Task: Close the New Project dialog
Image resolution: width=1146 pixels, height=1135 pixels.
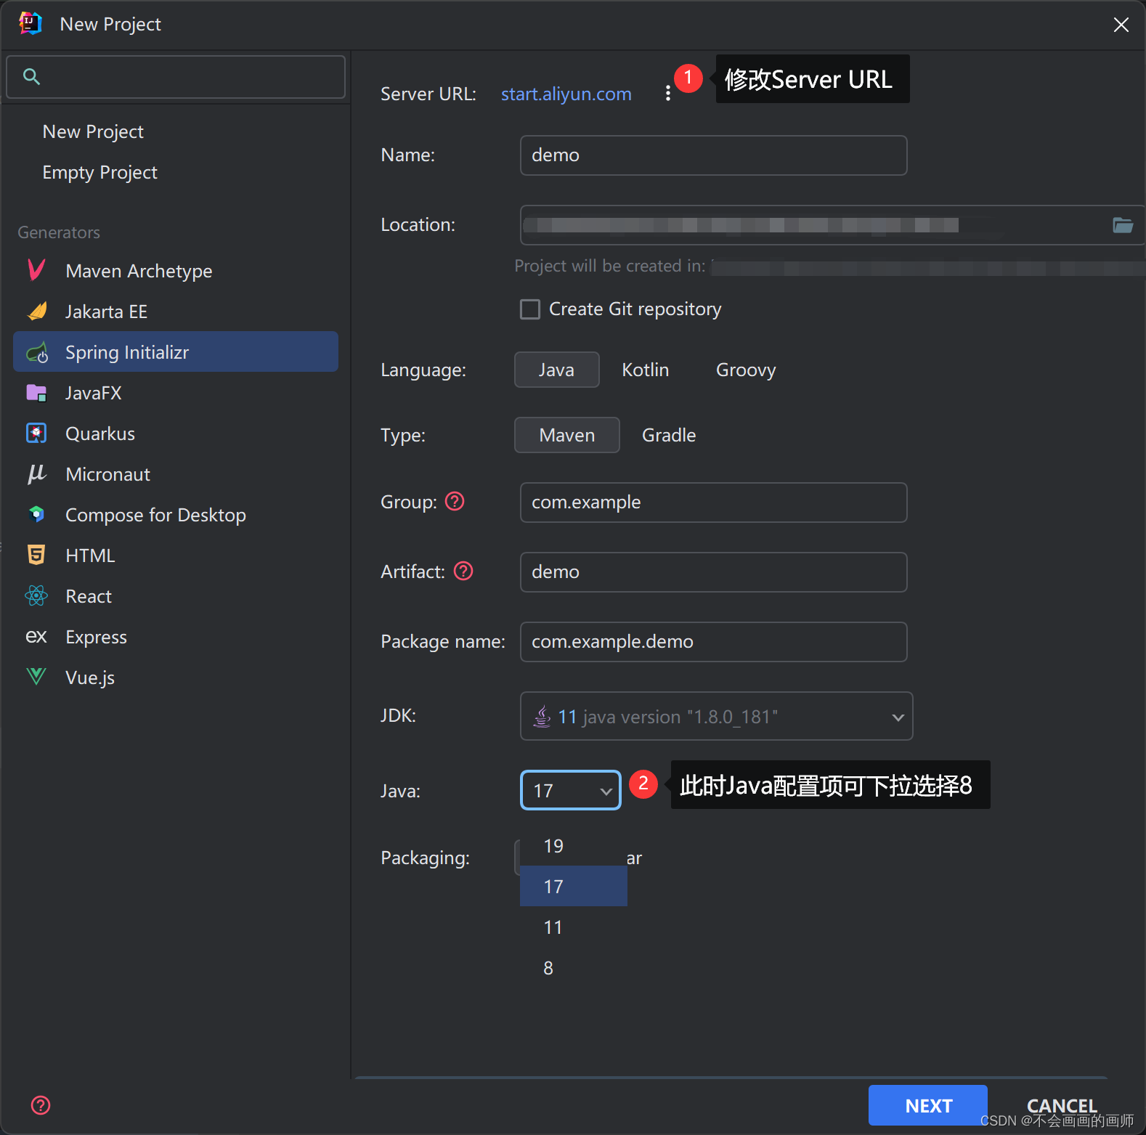Action: point(1121,25)
